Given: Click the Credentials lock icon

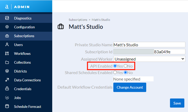Looking at the screenshot, I should pyautogui.click(x=7, y=89).
